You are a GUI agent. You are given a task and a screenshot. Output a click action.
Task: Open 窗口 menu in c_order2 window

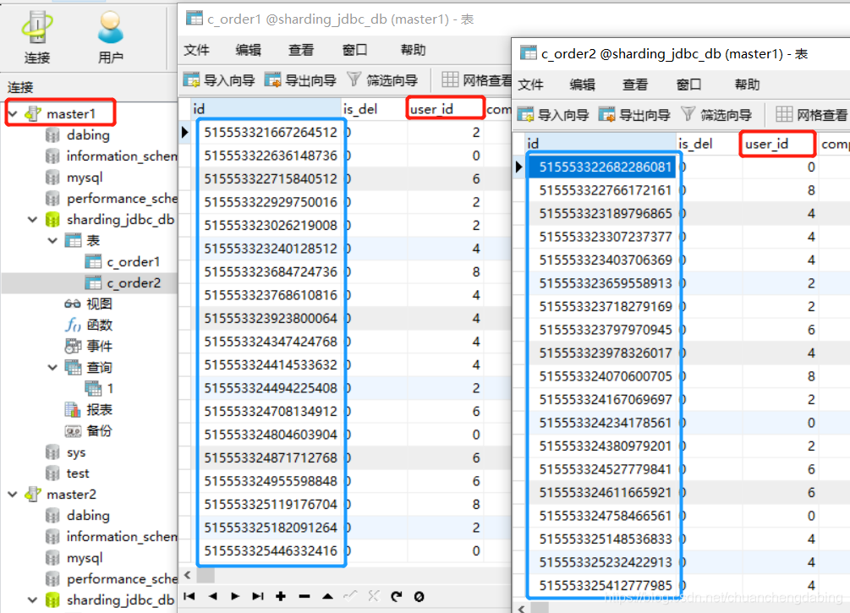[689, 85]
